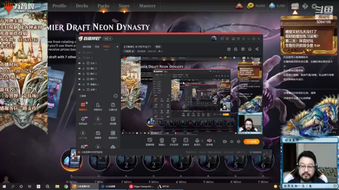Click the 6 reward circle above 7 Wins
The height and width of the screenshot is (190, 339).
point(263,160)
